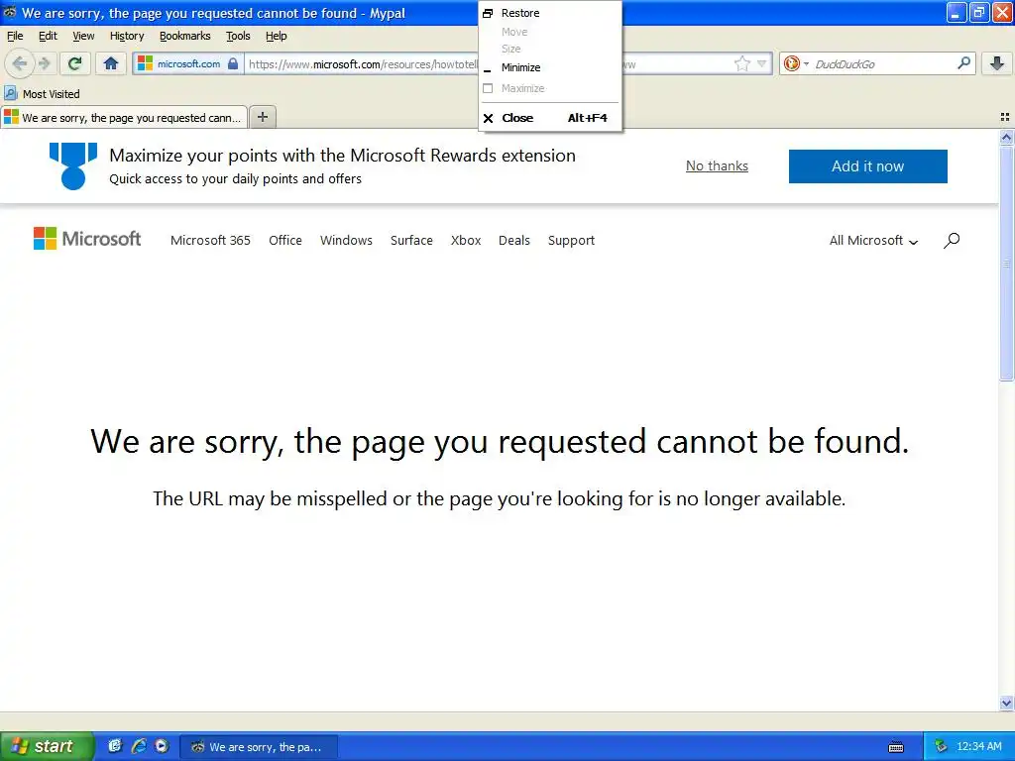Open the View menu
Viewport: 1015px width, 761px height.
point(83,37)
